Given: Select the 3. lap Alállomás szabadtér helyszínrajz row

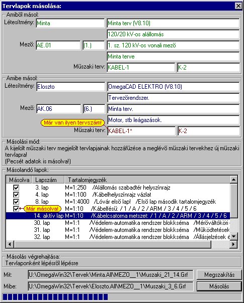Looking at the screenshot, I should tap(118, 188).
